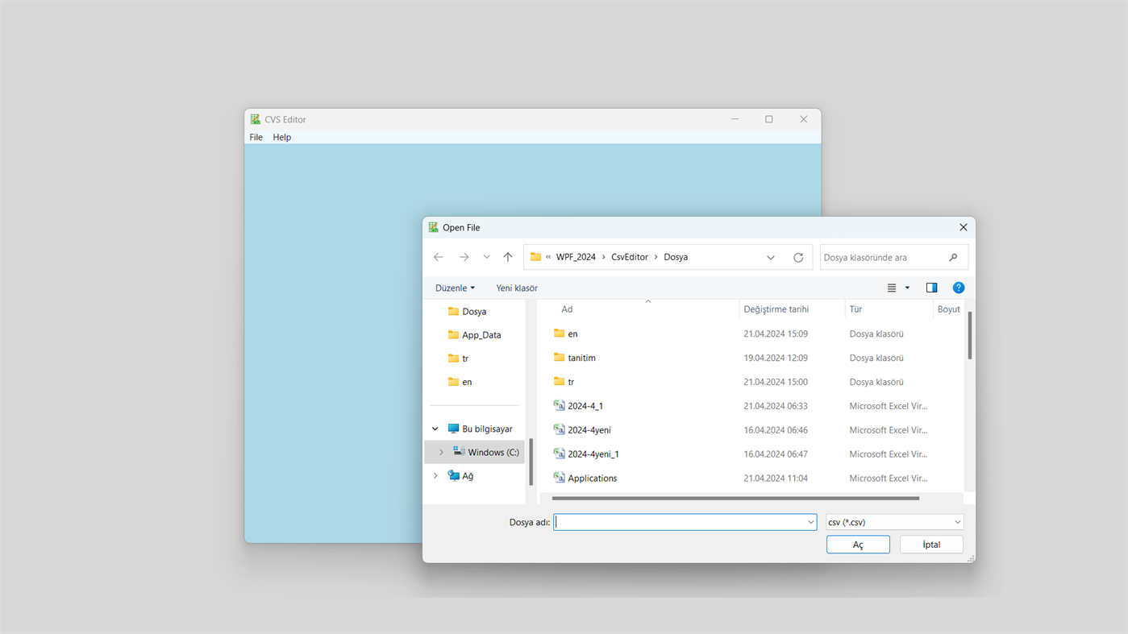The height and width of the screenshot is (634, 1128).
Task: Click breadcrumb folder icon in address bar
Action: 535,257
